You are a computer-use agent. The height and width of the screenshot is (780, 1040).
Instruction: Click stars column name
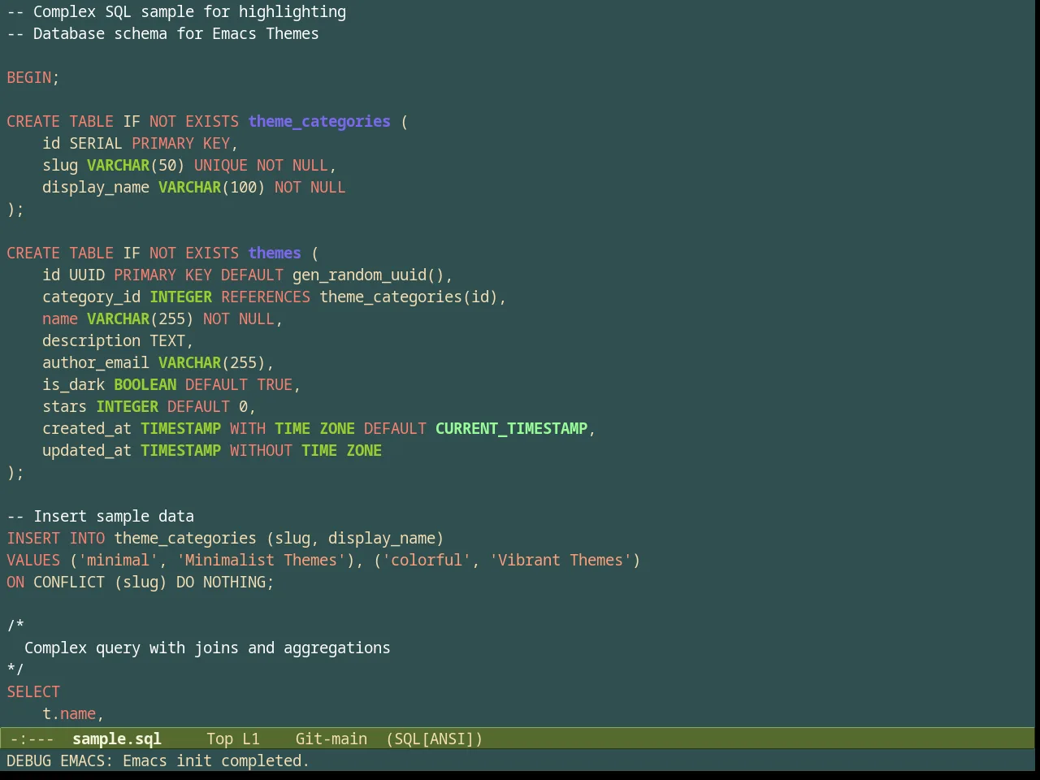coord(64,406)
